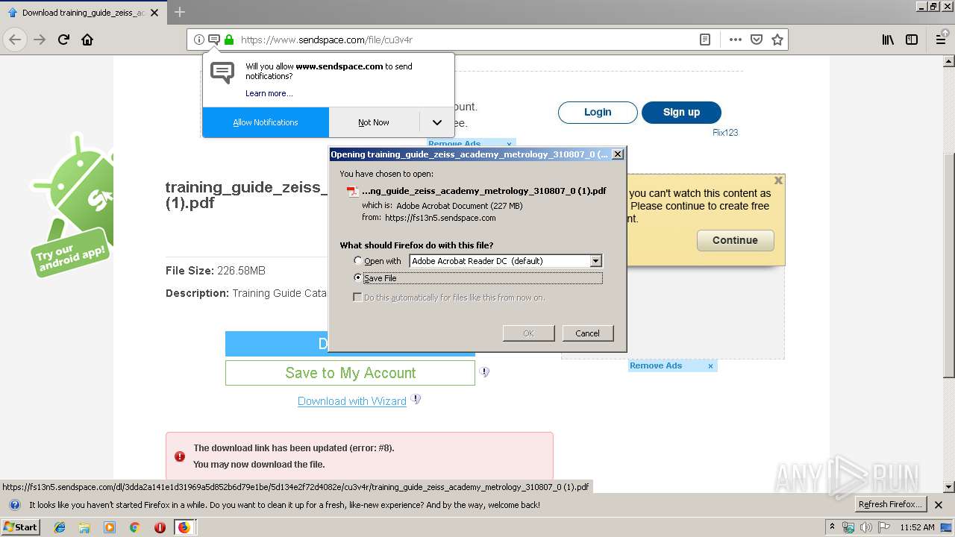Remove Ads link under right banner
Screen dimensions: 955x537
pyautogui.click(x=656, y=365)
